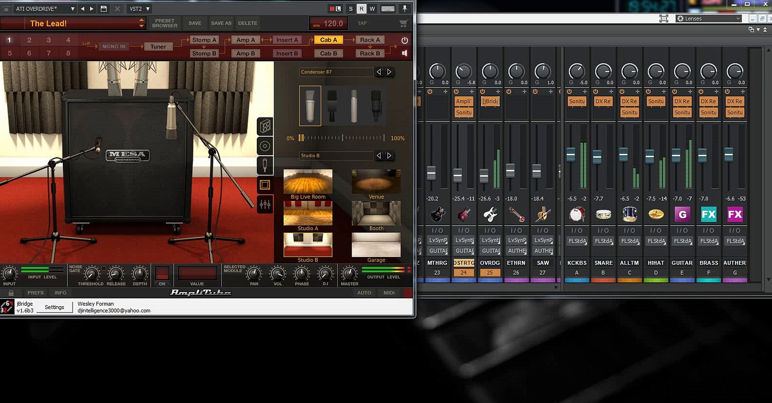Open the cab mixer sliders icon
The image size is (772, 403).
[265, 205]
